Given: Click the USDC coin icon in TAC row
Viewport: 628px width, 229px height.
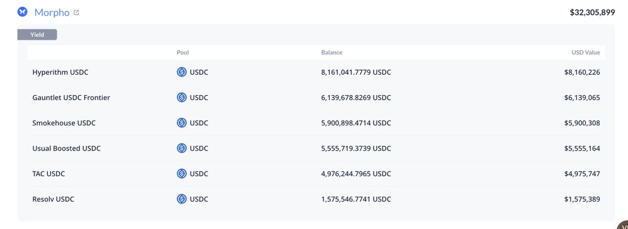Looking at the screenshot, I should click(x=182, y=174).
